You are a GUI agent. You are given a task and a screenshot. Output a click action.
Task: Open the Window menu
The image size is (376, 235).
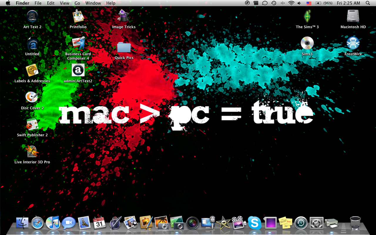point(93,3)
